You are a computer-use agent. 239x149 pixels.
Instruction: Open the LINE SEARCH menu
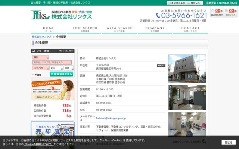coord(84,29)
